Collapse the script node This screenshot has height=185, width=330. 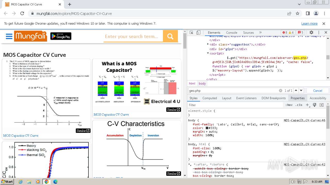coord(208,53)
